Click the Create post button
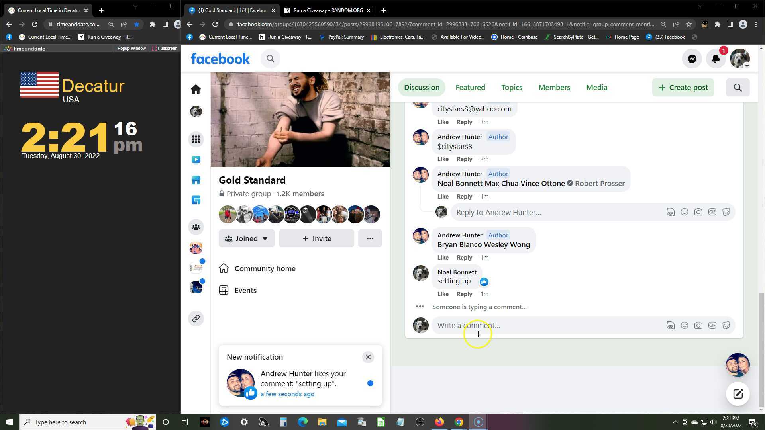Viewport: 765px width, 430px height. [x=683, y=88]
